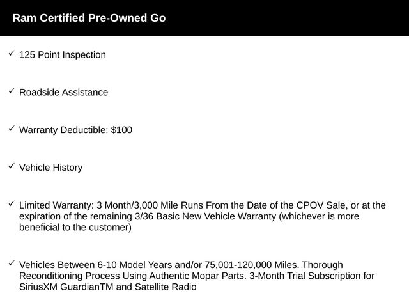Click the CPOV Sale phrase
Image resolution: width=409 pixels, height=307 pixels.
coord(321,205)
